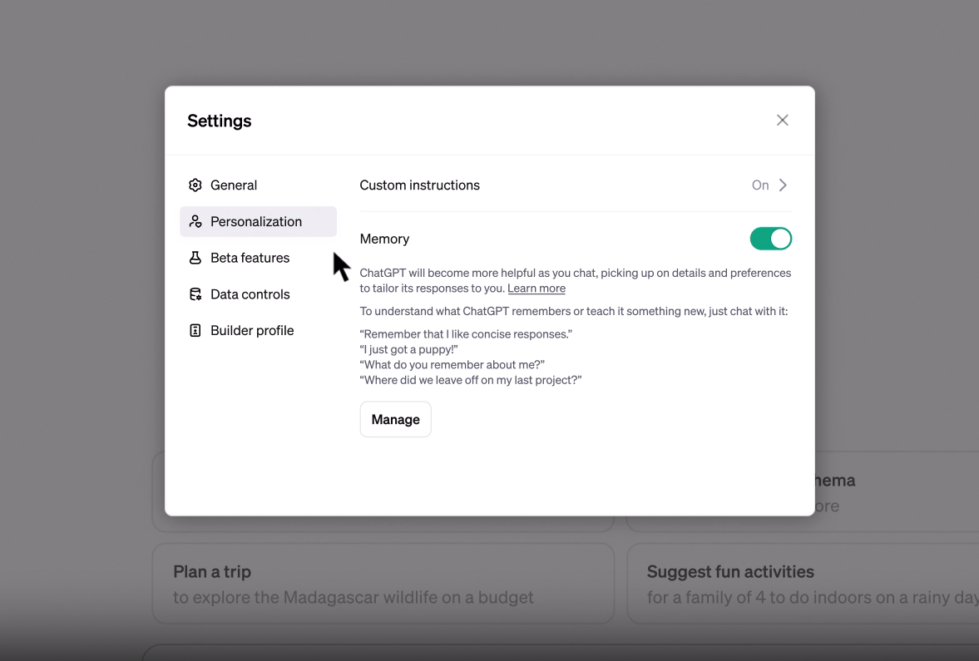
Task: Click "Where did we leave off" example text
Action: pos(471,380)
